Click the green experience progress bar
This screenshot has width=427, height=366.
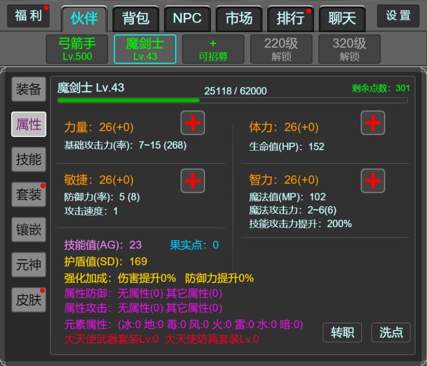233,100
